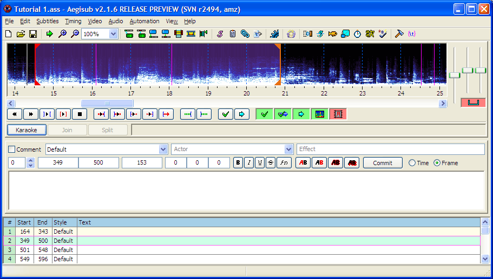The width and height of the screenshot is (493, 279).
Task: Click the Karaoke button
Action: [27, 130]
